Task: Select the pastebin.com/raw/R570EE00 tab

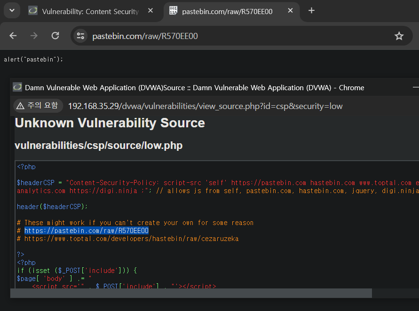Action: (x=227, y=11)
